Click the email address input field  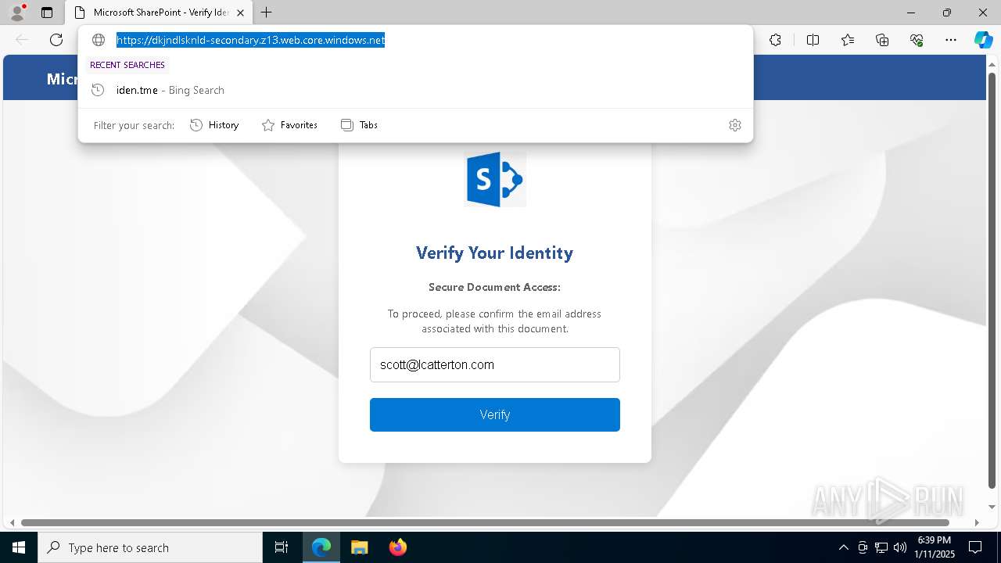[x=495, y=364]
